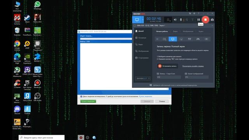The image size is (249, 140).
Task: Open Epic Games Launcher desktop shortcut
Action: point(27,85)
